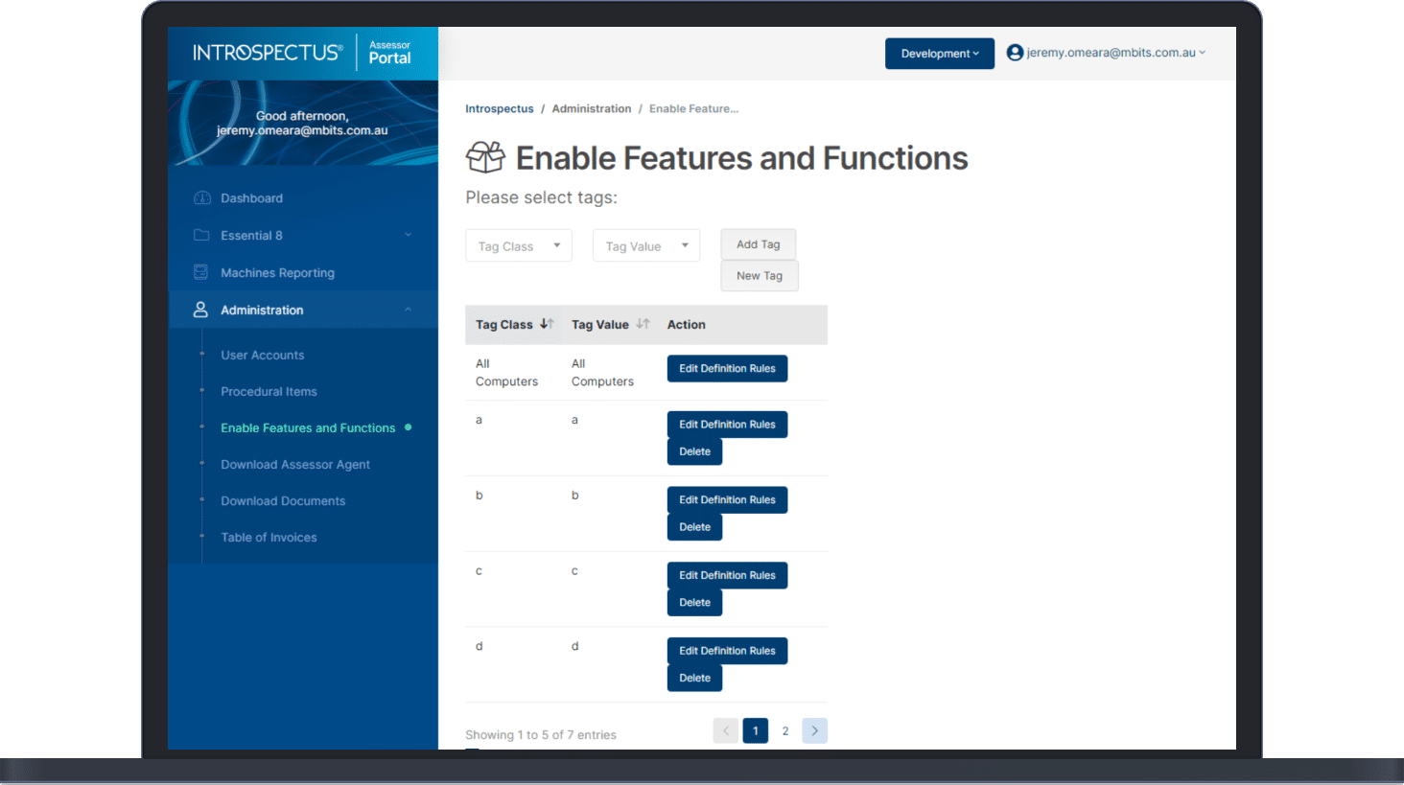Delete the tag row 'b'
1404x785 pixels.
pyautogui.click(x=694, y=527)
